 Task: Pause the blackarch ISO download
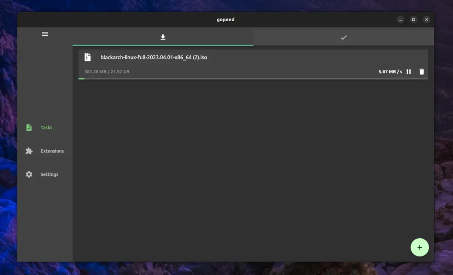pyautogui.click(x=408, y=72)
